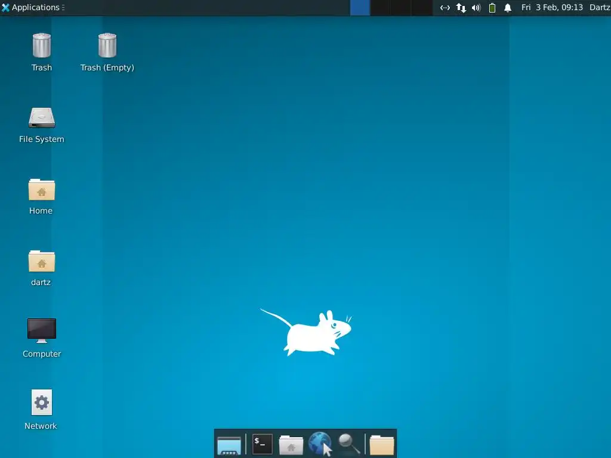Click the clock showing Fri 3 Feb, 09:13
611x458 pixels.
[552, 7]
